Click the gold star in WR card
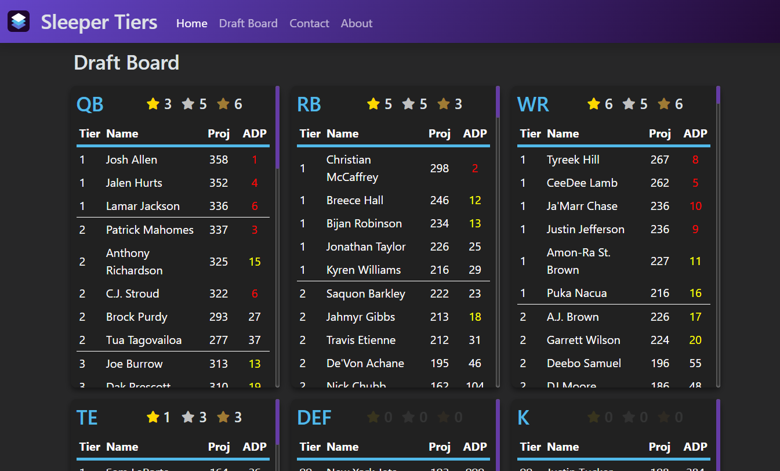 [594, 104]
